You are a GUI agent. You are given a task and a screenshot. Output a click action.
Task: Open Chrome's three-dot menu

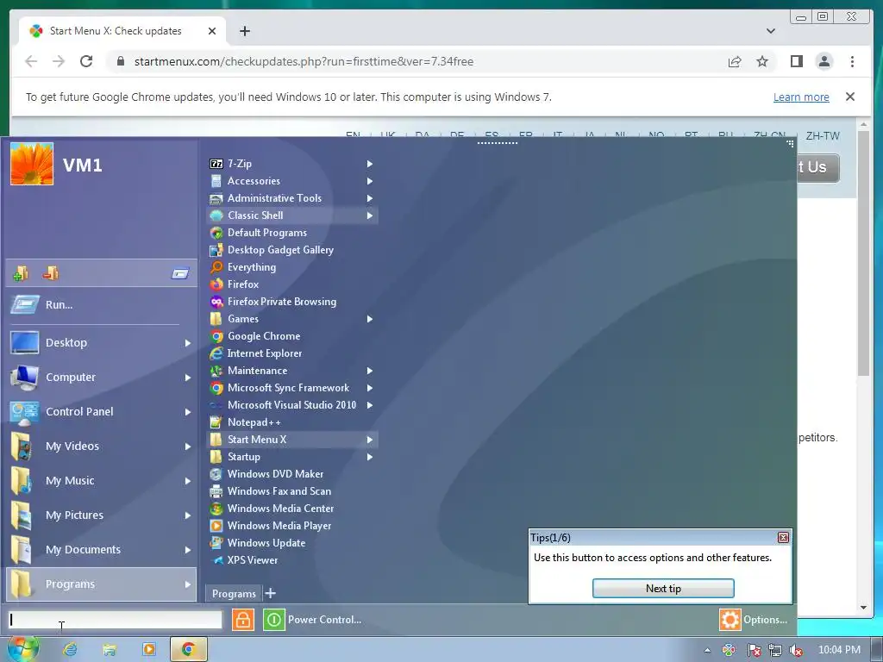852,61
